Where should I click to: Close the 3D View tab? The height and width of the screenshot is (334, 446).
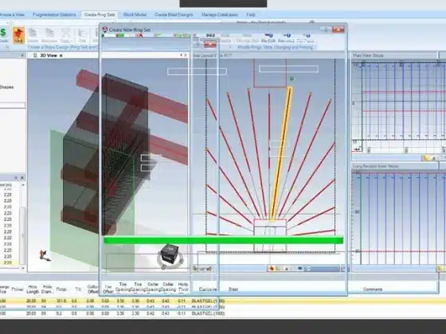(61, 56)
